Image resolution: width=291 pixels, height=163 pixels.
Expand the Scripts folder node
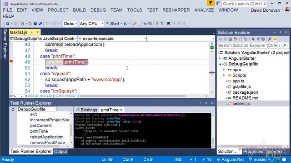click(224, 76)
